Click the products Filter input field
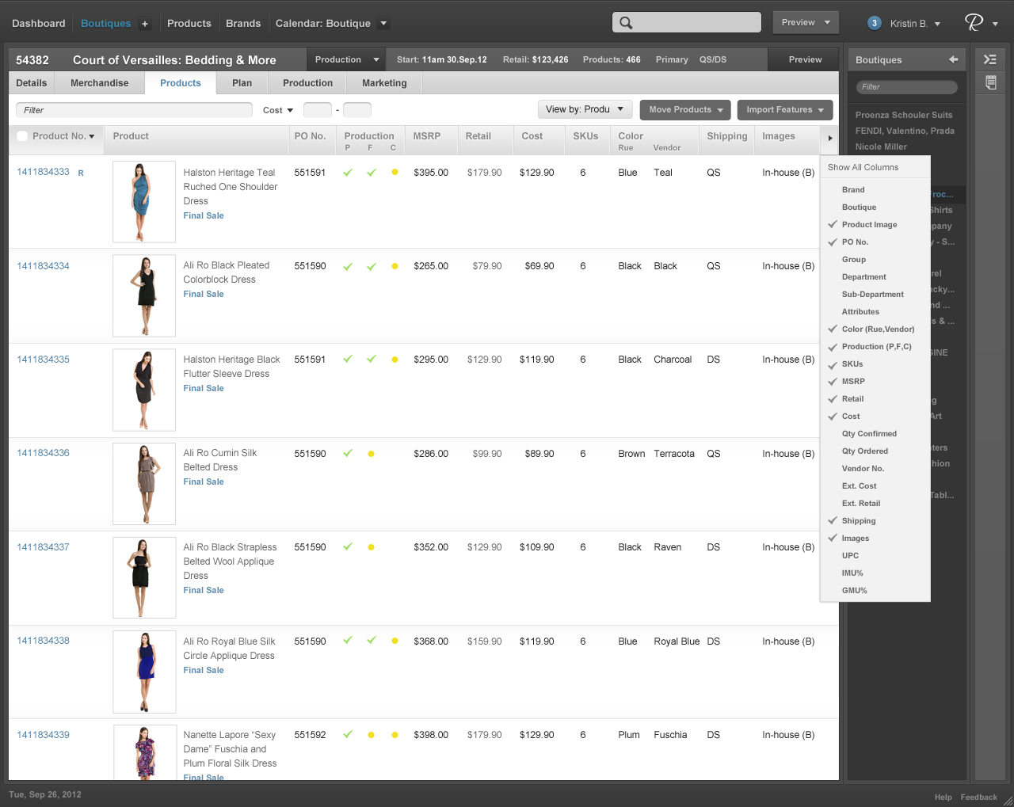 click(134, 110)
